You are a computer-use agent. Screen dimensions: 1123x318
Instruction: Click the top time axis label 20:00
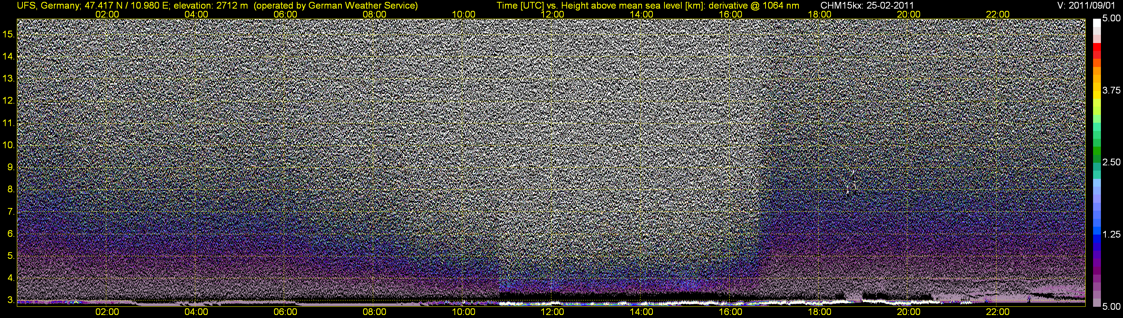[909, 14]
